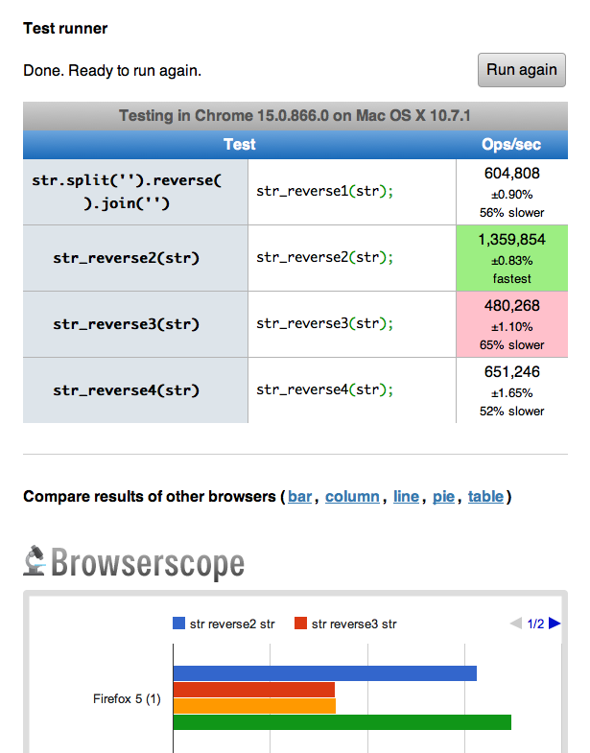Click the Done. Ready to run again status
This screenshot has width=590, height=753.
(x=112, y=71)
